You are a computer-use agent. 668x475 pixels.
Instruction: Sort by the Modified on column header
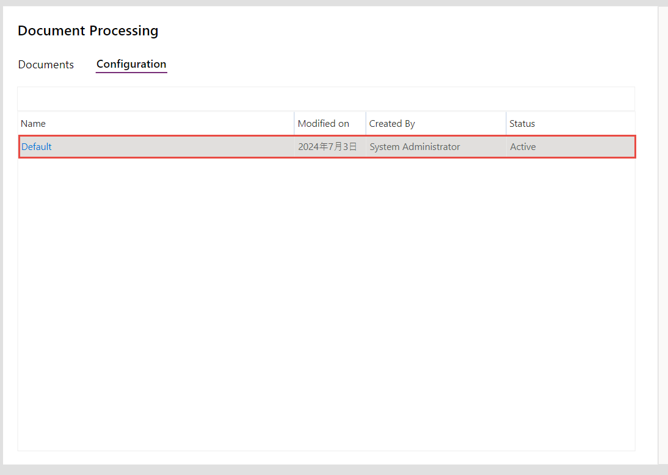(323, 124)
